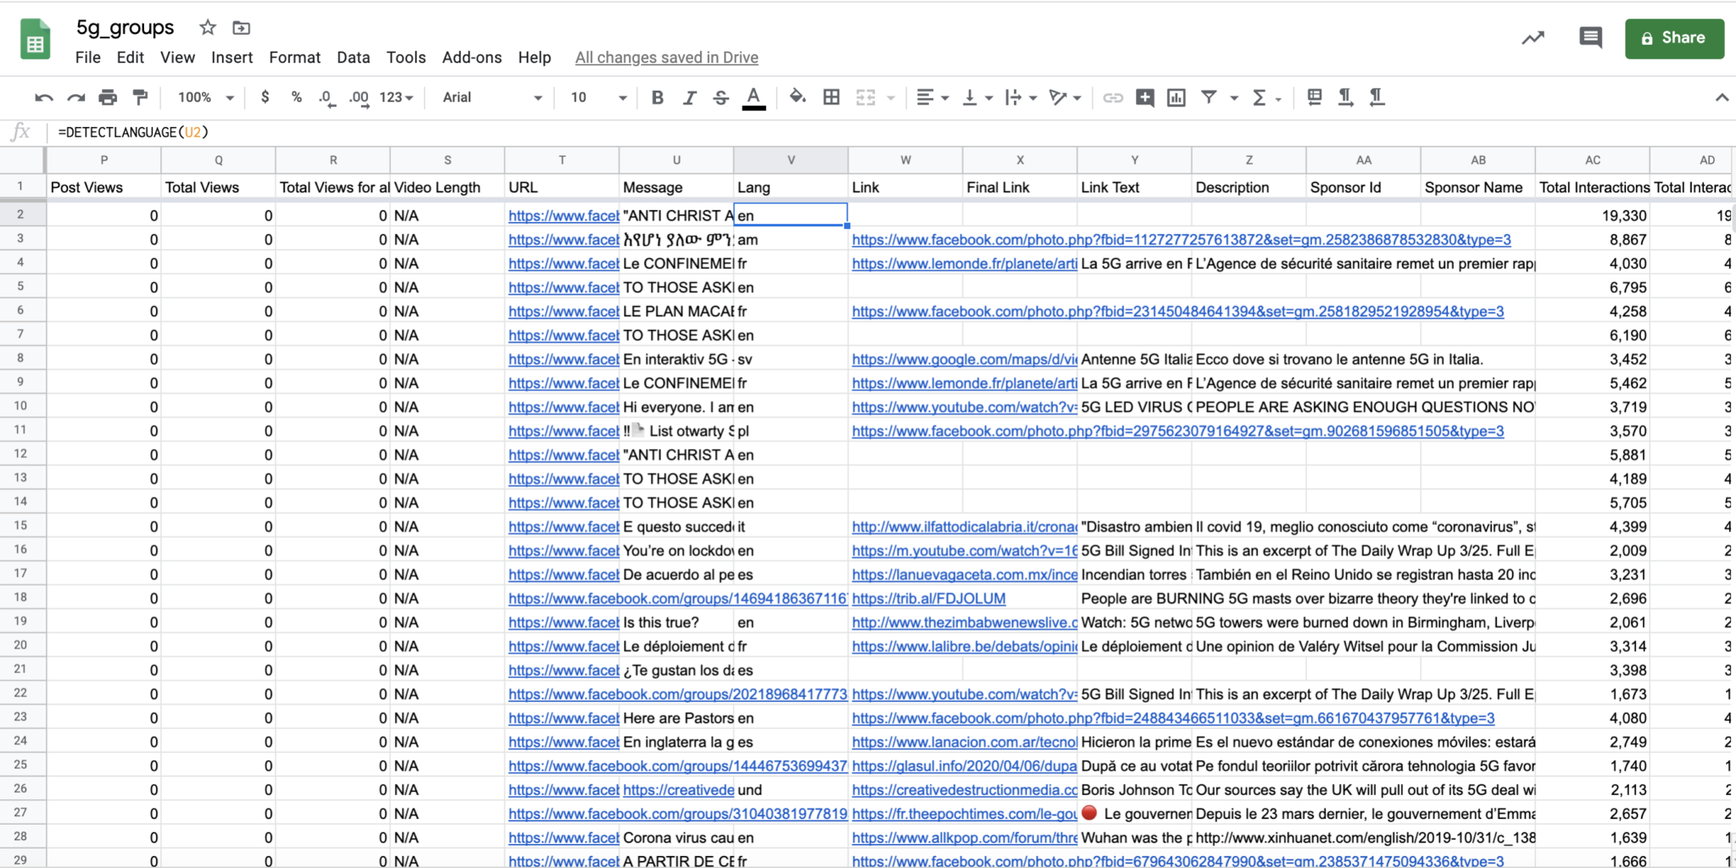The width and height of the screenshot is (1736, 868).
Task: Select the 'sv' language cell
Action: tap(791, 359)
